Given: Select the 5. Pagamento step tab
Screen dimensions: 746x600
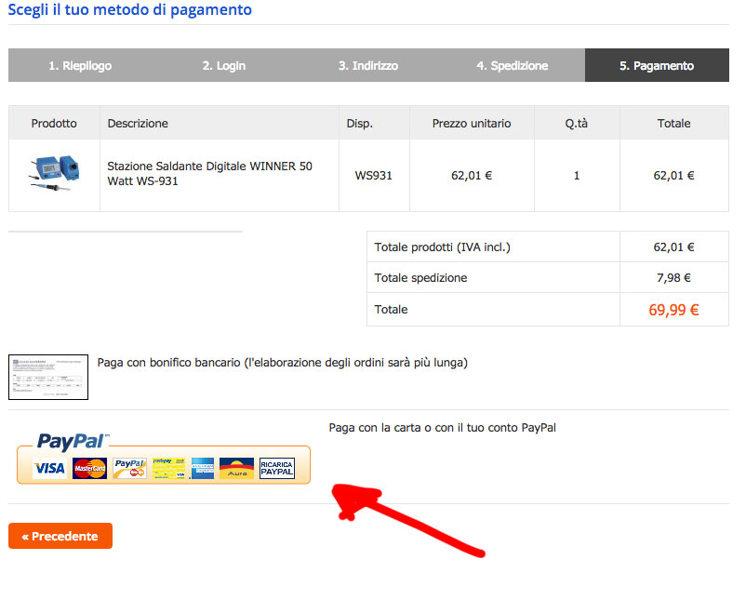Looking at the screenshot, I should pyautogui.click(x=657, y=65).
